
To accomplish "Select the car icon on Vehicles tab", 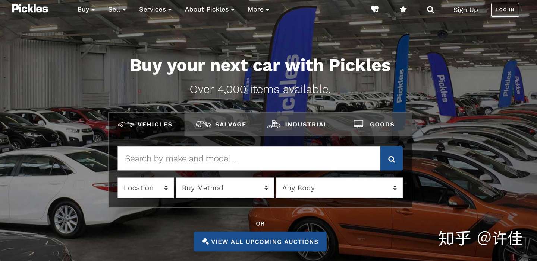I will coord(126,124).
